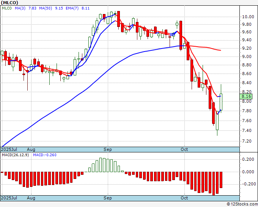This screenshot has height=207, width=258.
Task: Click the 9.40 price axis label
Action: point(247,40)
